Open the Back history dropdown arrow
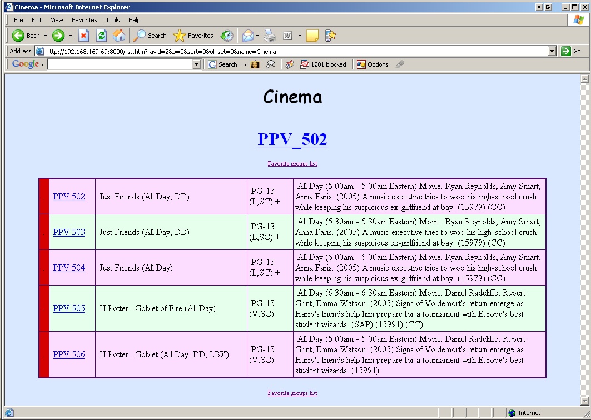 [x=46, y=36]
